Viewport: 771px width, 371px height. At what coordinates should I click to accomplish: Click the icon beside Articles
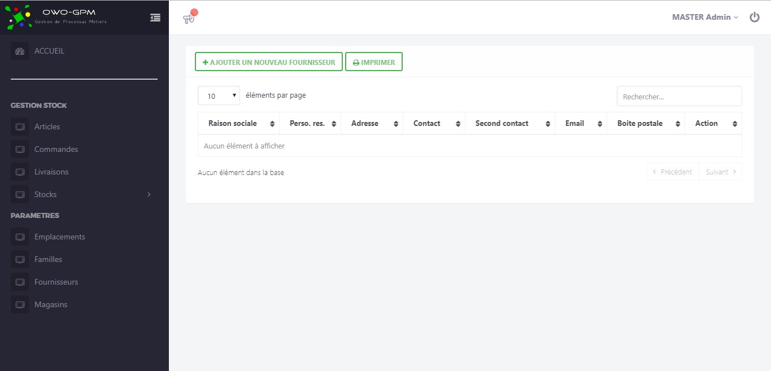coord(20,127)
